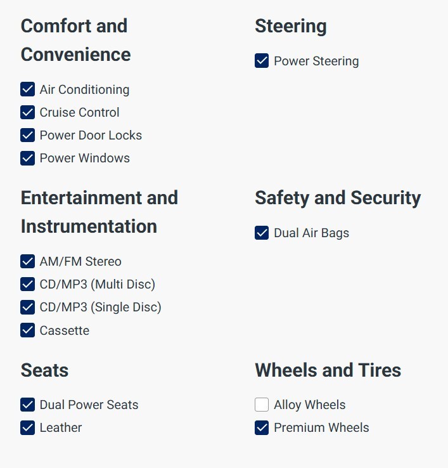
Task: Click the Cassette label text
Action: point(64,330)
